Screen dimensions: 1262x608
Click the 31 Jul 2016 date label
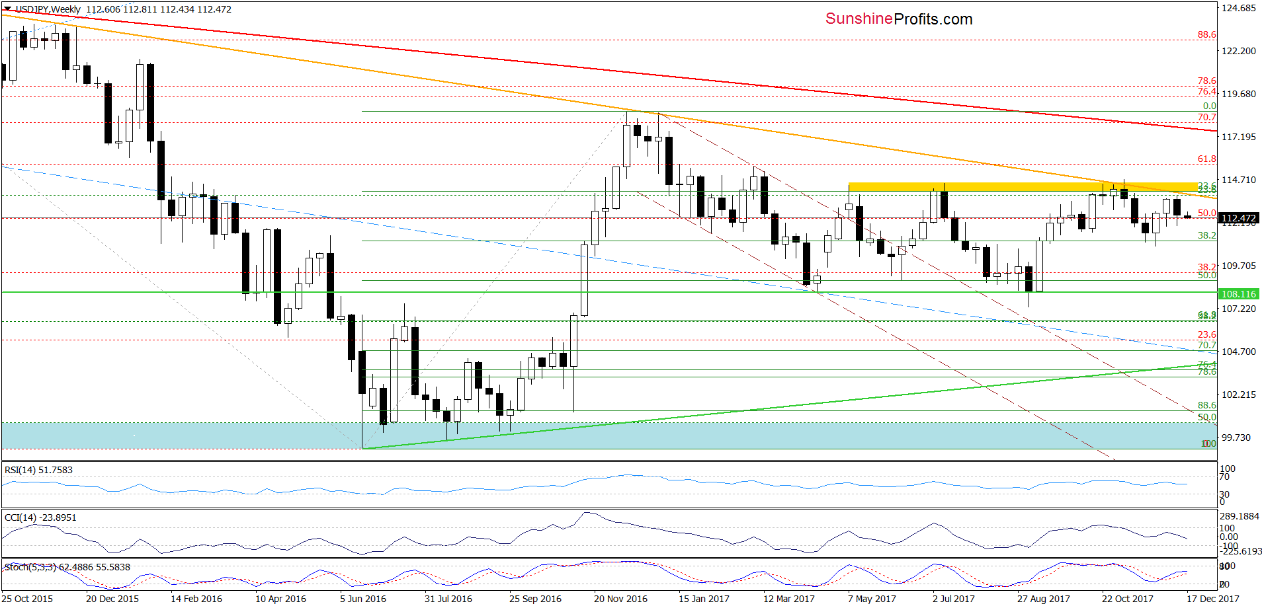click(x=448, y=599)
